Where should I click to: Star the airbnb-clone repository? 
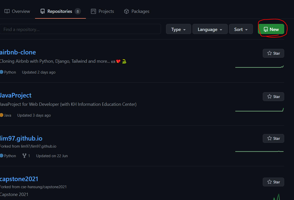tap(273, 53)
